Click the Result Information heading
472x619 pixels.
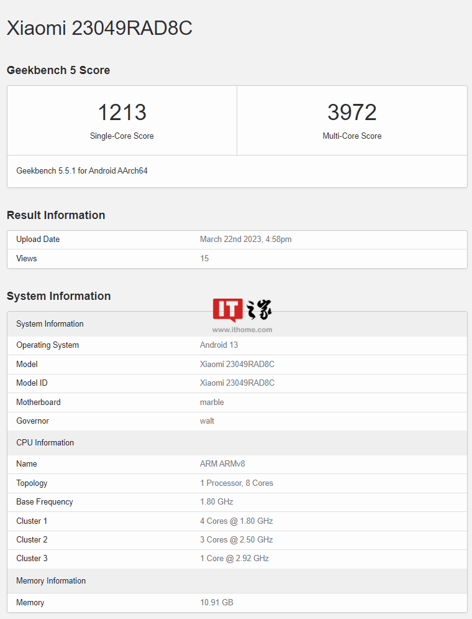(56, 215)
